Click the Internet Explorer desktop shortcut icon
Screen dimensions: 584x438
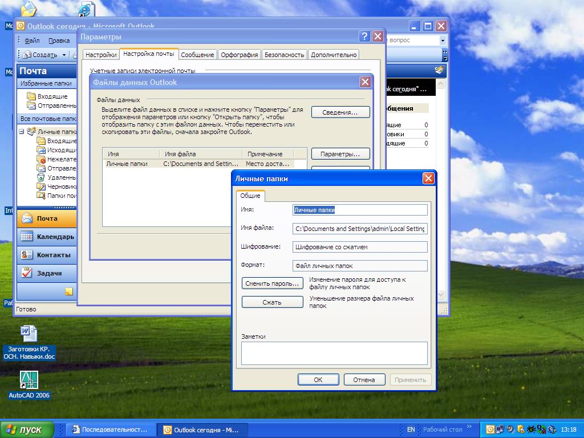click(x=87, y=9)
